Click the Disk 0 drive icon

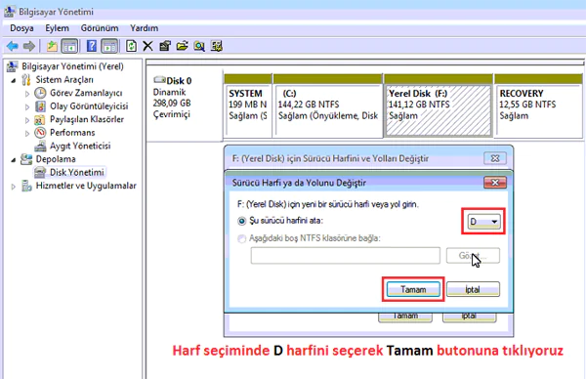point(159,80)
